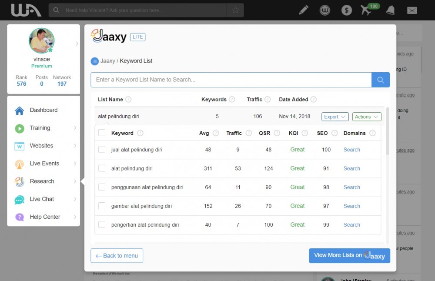
Task: Open Dashboard from the sidebar
Action: pos(44,110)
